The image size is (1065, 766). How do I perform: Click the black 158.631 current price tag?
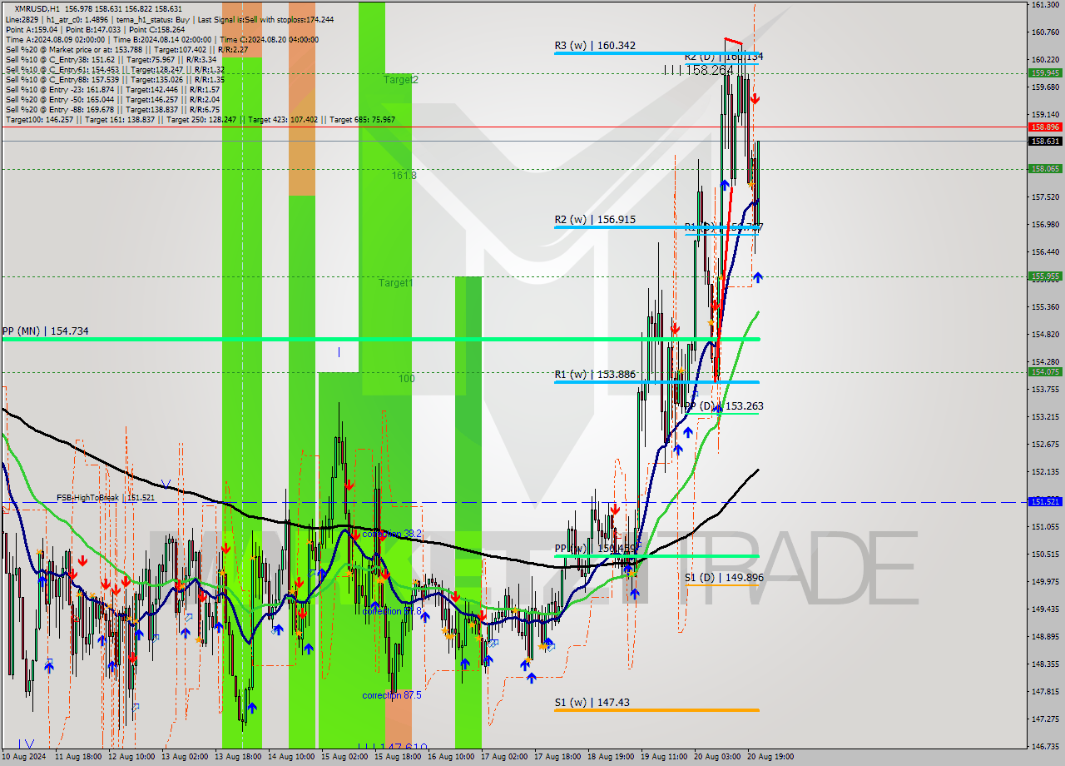(1045, 141)
